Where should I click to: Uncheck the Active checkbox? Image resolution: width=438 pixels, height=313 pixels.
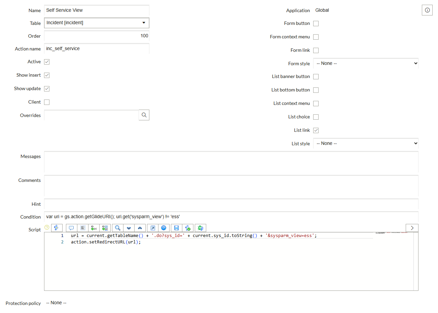pos(47,62)
